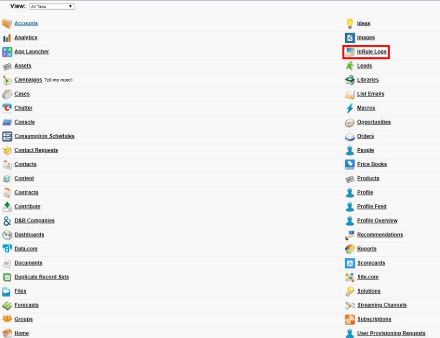Open the App Launcher link
440x338 pixels.
tap(32, 52)
